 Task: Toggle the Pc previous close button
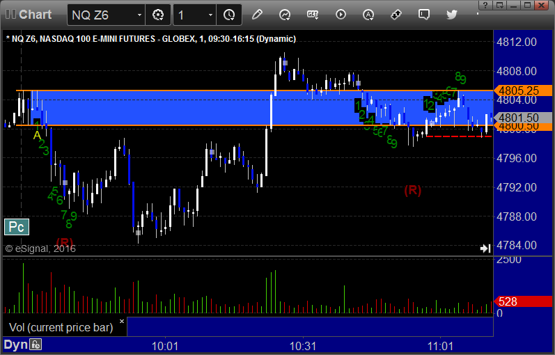pos(17,227)
